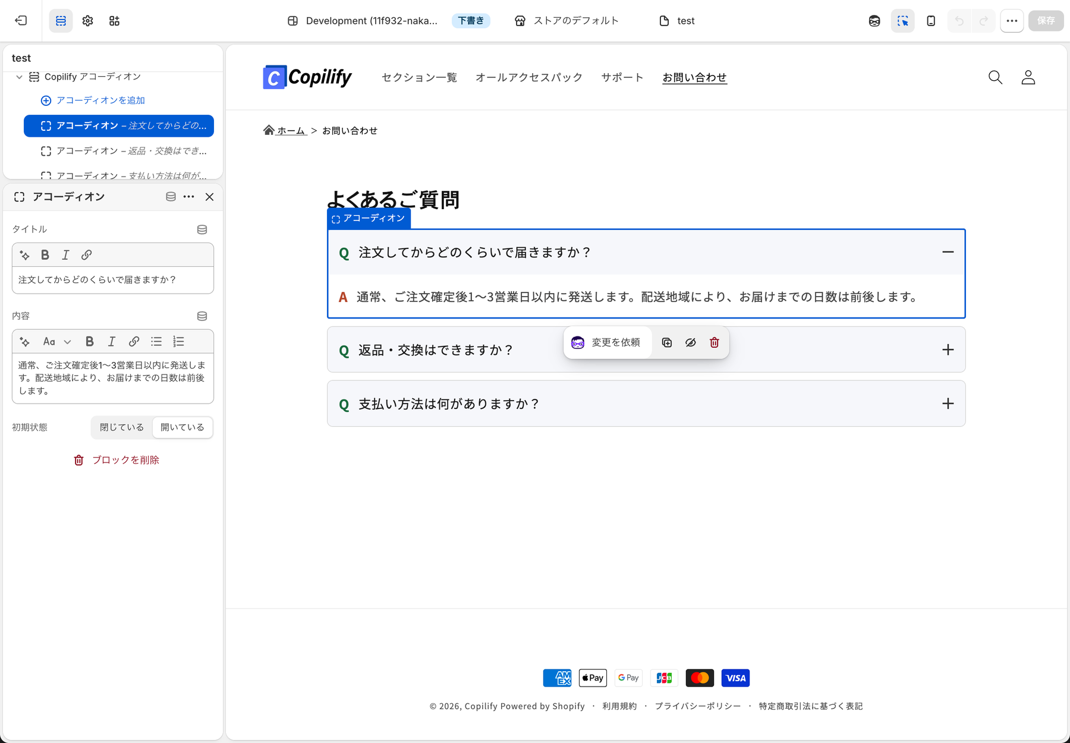Toggle bold in the content editor
The image size is (1070, 743).
click(90, 342)
